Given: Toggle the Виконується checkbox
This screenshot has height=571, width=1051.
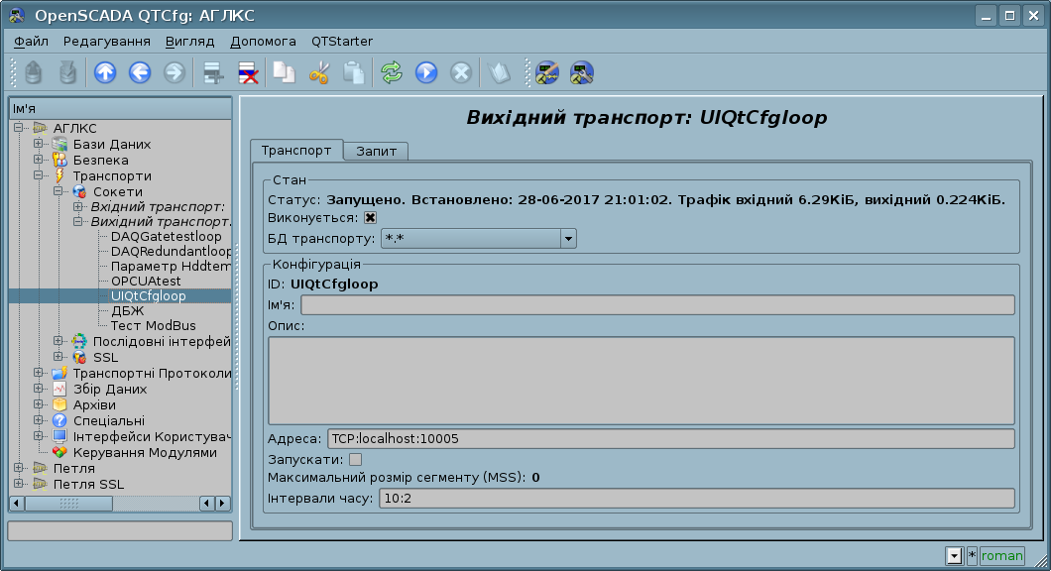Looking at the screenshot, I should pyautogui.click(x=371, y=218).
